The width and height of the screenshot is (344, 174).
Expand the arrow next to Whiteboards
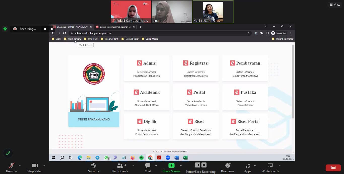pyautogui.click(x=279, y=165)
